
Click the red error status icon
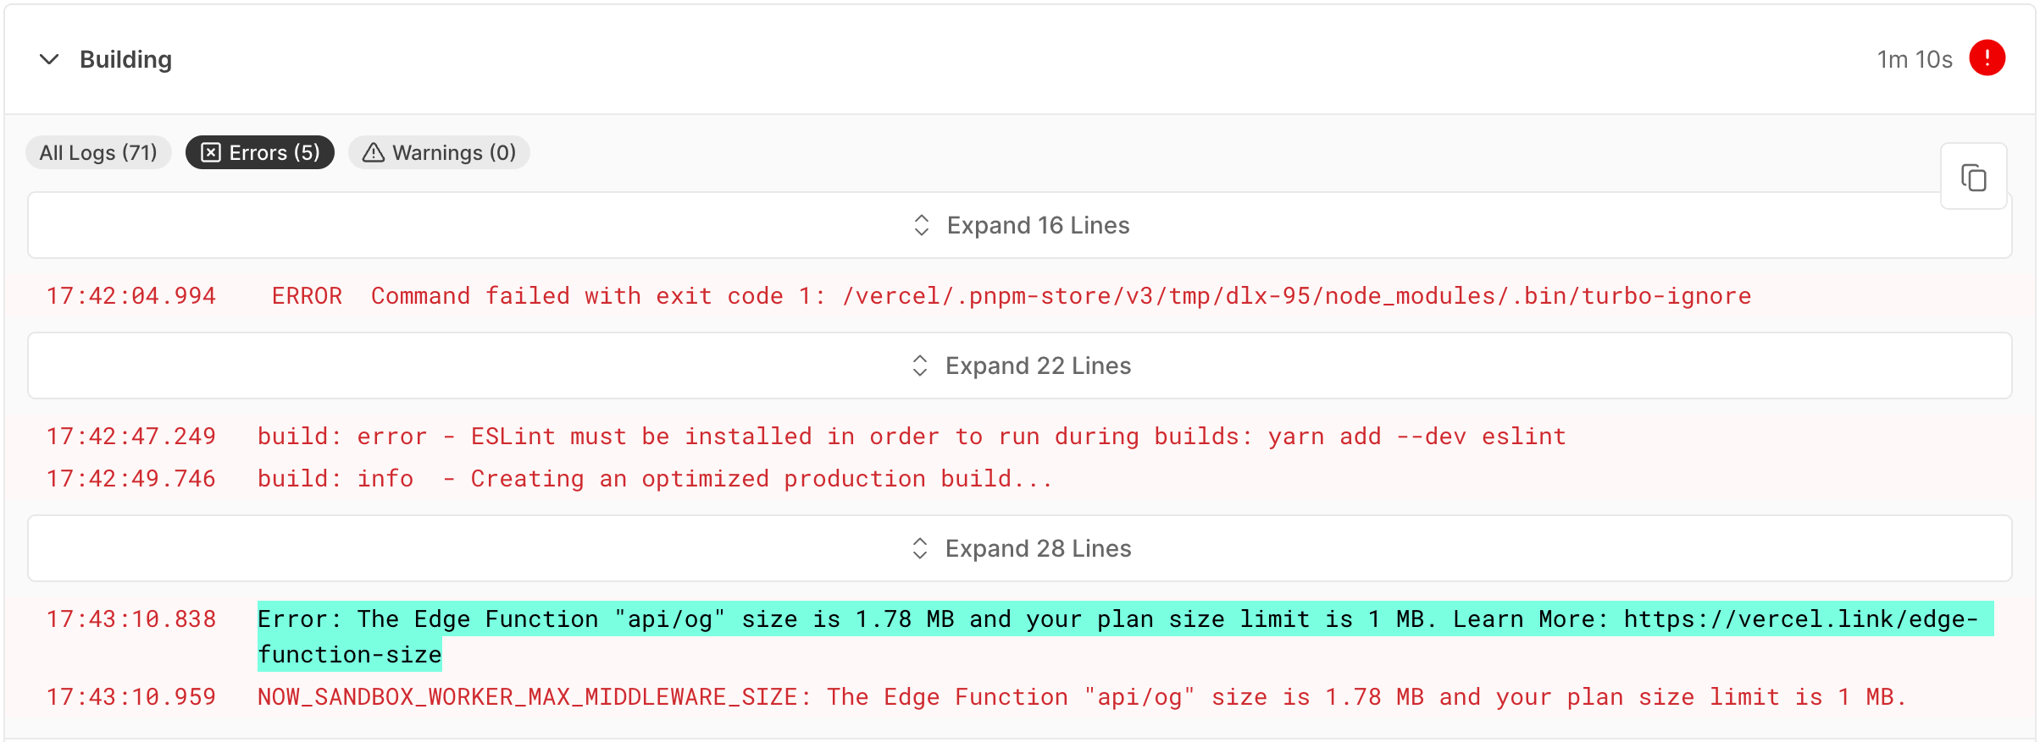(1987, 58)
